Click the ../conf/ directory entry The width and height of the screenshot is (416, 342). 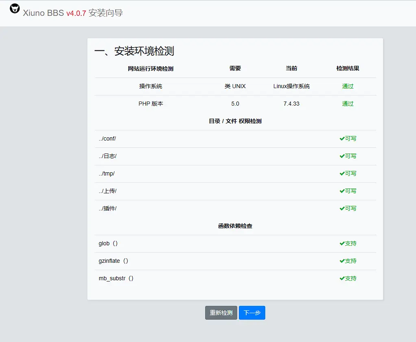coord(107,139)
